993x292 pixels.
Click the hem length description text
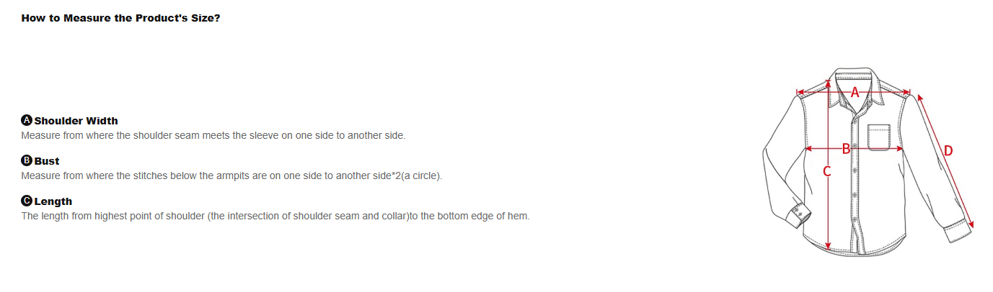[x=275, y=216]
